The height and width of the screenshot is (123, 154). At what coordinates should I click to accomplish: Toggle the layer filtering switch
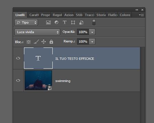(x=94, y=23)
